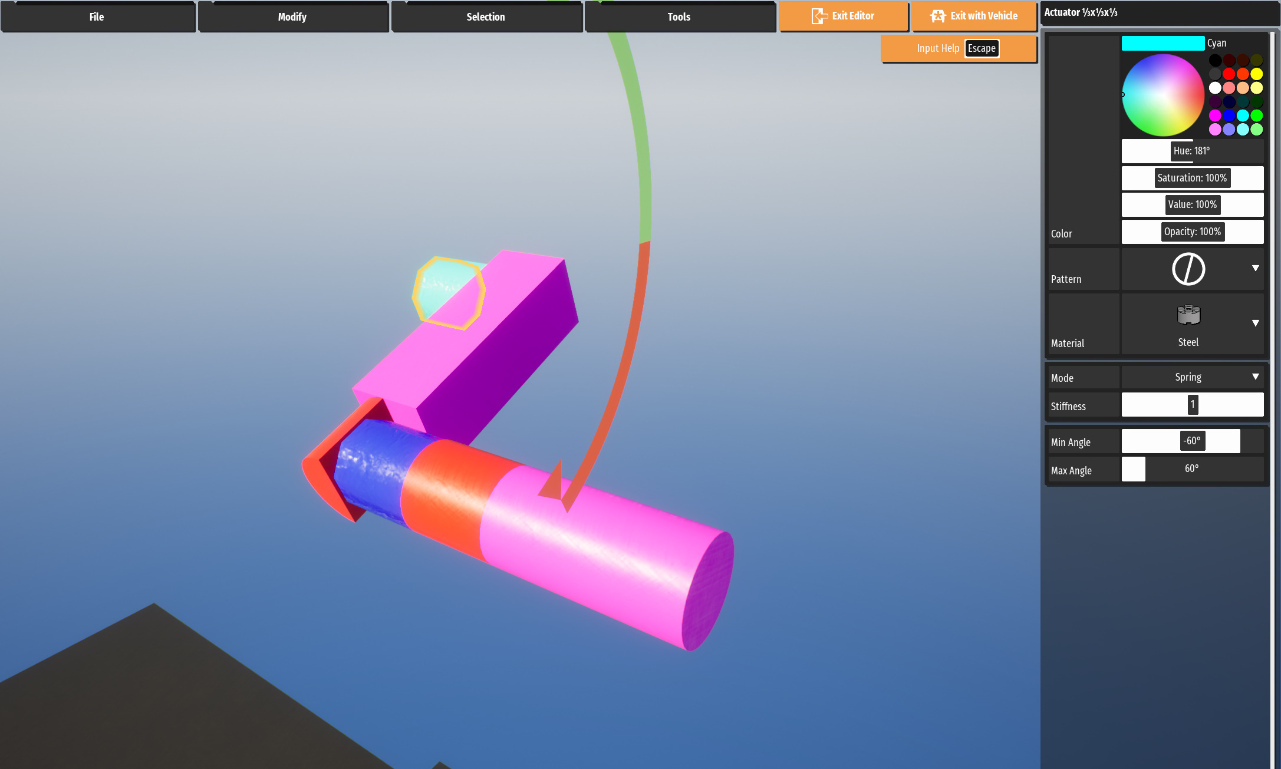Click the Min Angle slider
The width and height of the screenshot is (1281, 769).
[x=1192, y=441]
